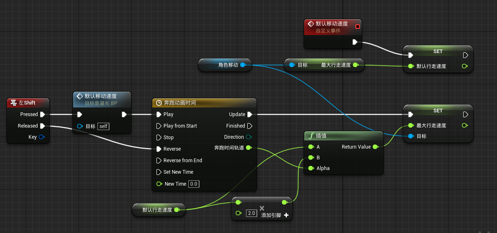Click the 最大行走速度 input pin on lower SET node

(x=410, y=125)
